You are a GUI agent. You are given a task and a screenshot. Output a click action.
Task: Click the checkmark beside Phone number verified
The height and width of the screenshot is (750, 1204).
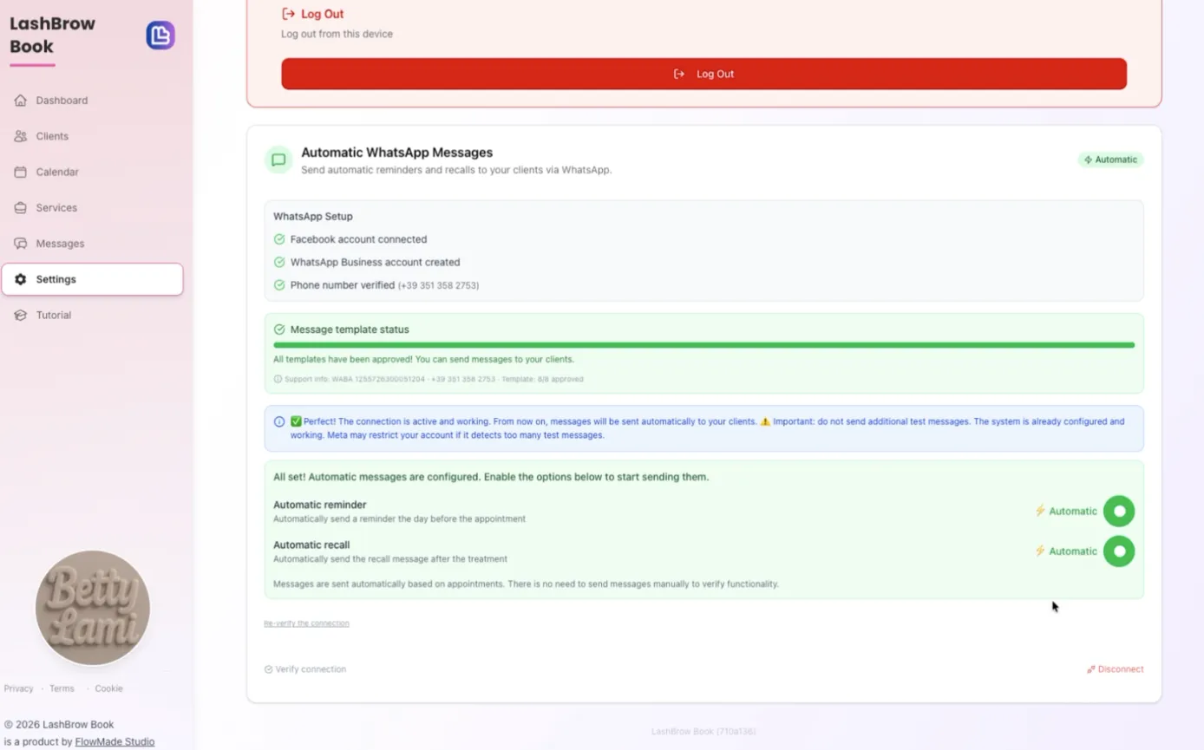279,285
